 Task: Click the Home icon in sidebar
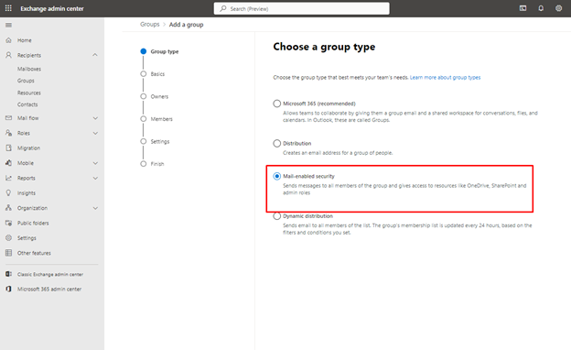click(9, 40)
